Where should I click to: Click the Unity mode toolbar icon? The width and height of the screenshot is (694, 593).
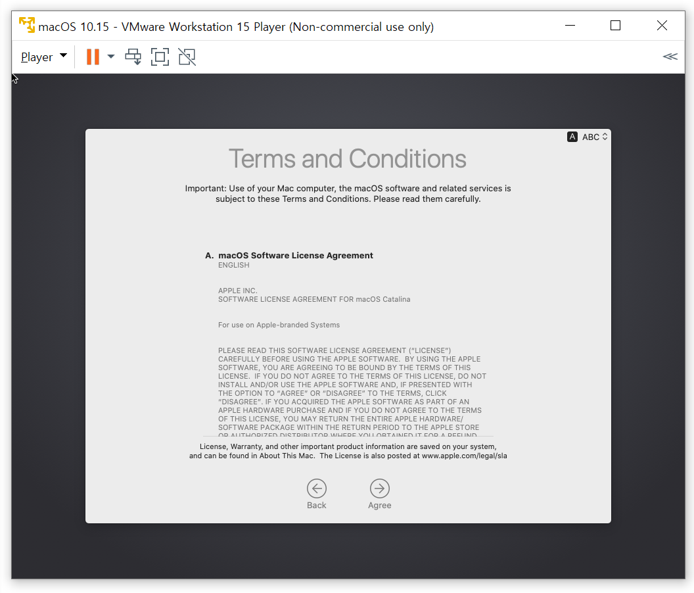pyautogui.click(x=187, y=57)
